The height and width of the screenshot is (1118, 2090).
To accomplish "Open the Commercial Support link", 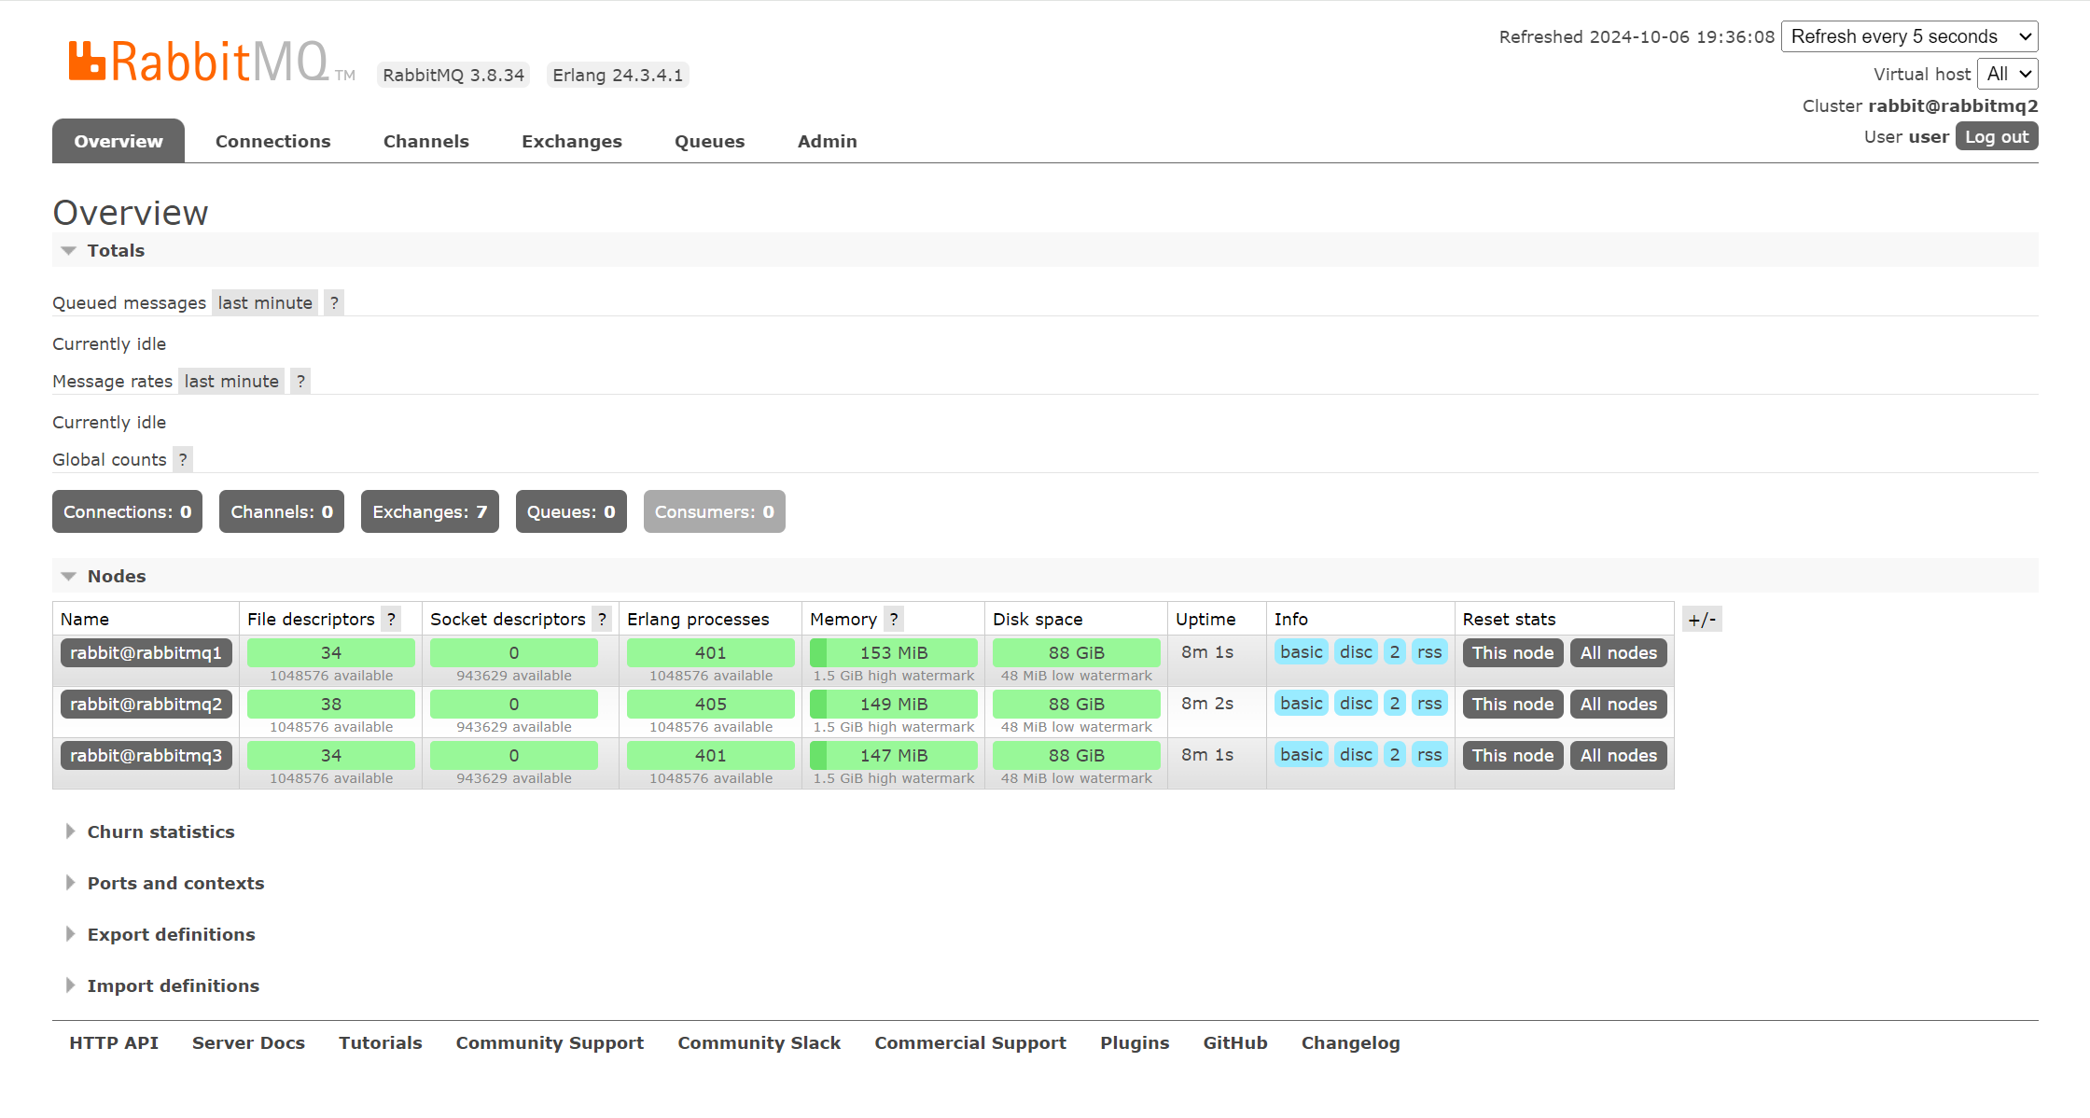I will pyautogui.click(x=970, y=1042).
